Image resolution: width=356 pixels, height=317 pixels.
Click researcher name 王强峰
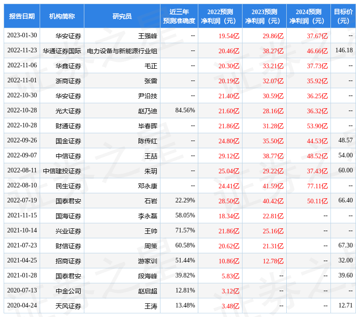[147, 36]
